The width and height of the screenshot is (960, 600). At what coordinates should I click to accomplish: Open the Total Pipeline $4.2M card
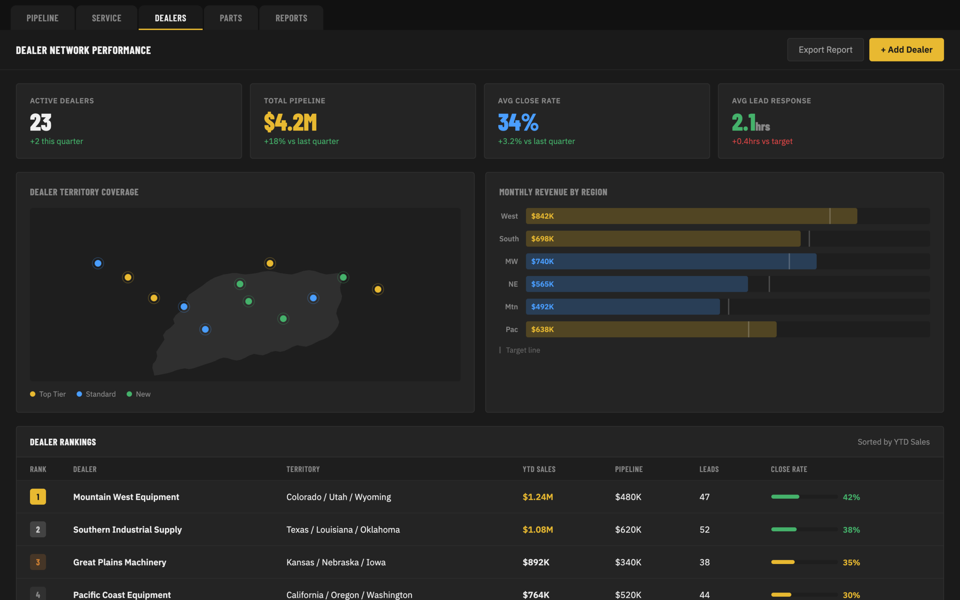point(363,121)
